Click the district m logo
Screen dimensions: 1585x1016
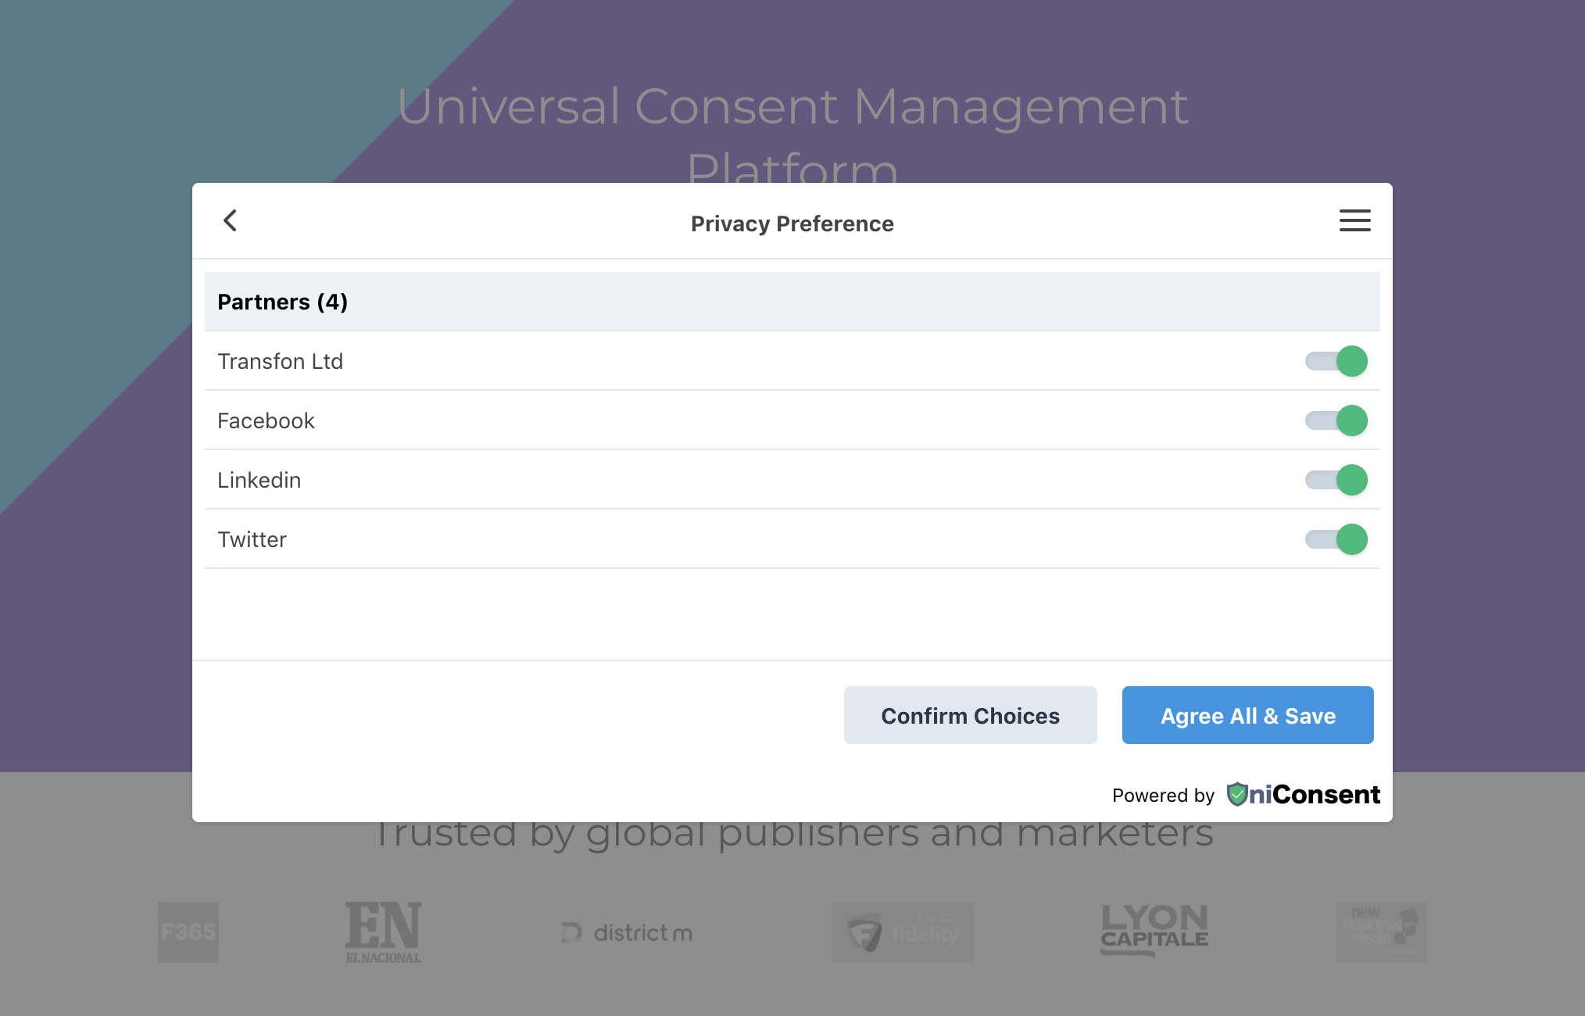point(628,932)
